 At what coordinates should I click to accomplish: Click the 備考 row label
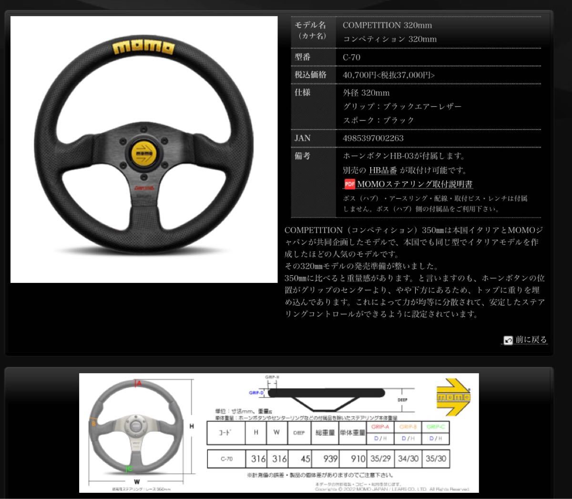303,156
